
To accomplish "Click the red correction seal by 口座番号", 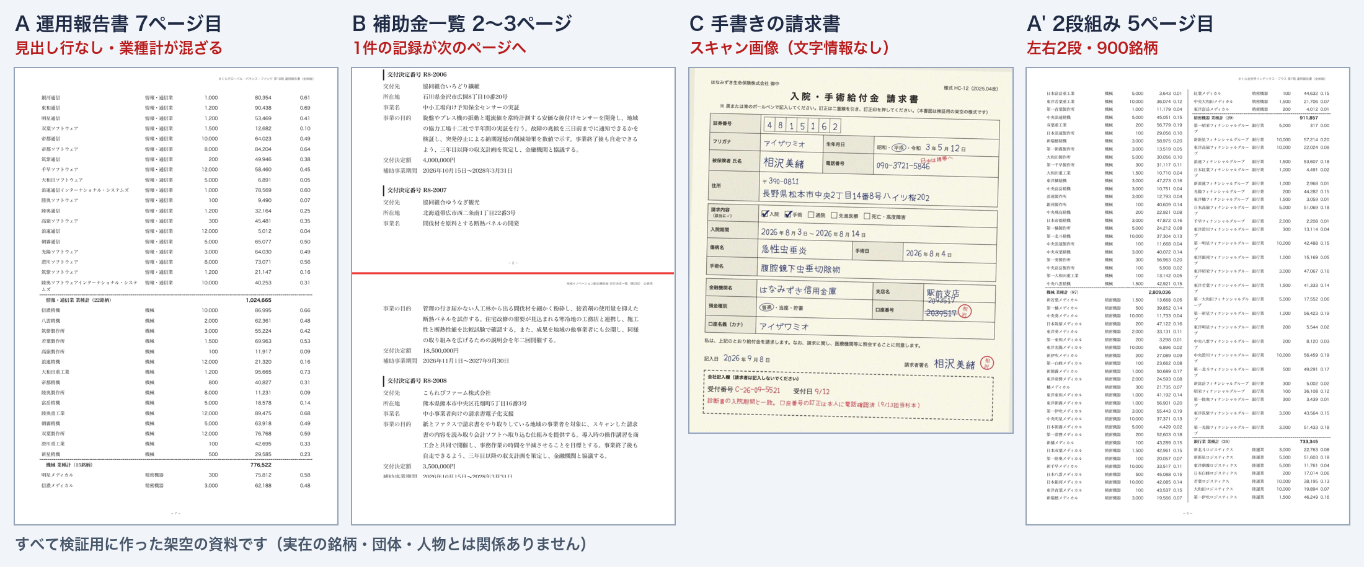I will pyautogui.click(x=965, y=311).
